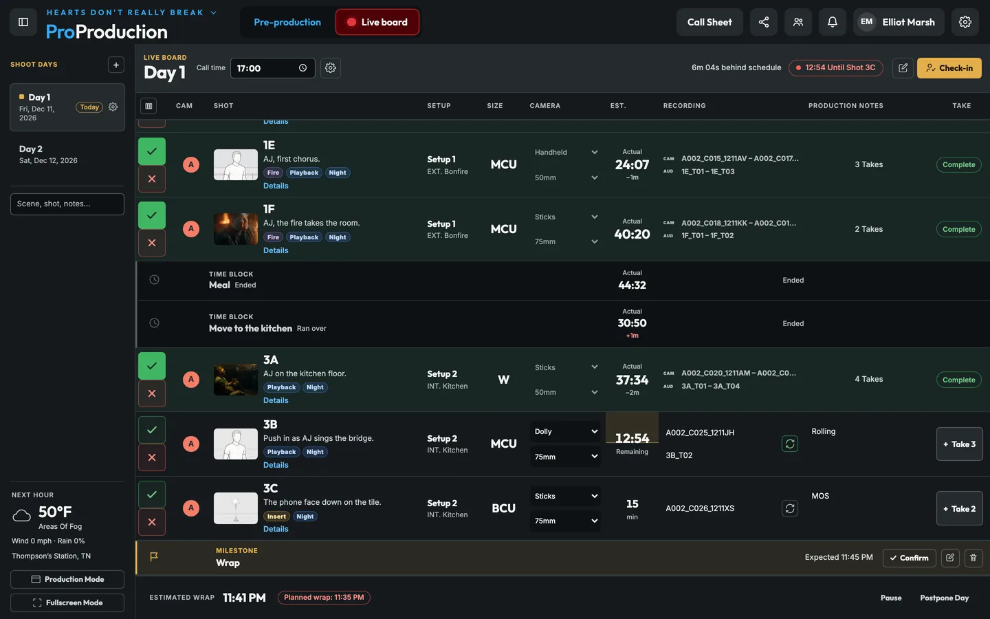This screenshot has height=619, width=990.
Task: Open the Call Sheet
Action: coord(709,22)
